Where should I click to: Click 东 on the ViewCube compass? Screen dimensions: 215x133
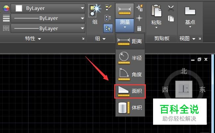coord(202,90)
